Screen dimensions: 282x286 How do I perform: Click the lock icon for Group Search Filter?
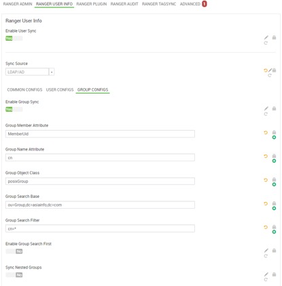(x=274, y=227)
